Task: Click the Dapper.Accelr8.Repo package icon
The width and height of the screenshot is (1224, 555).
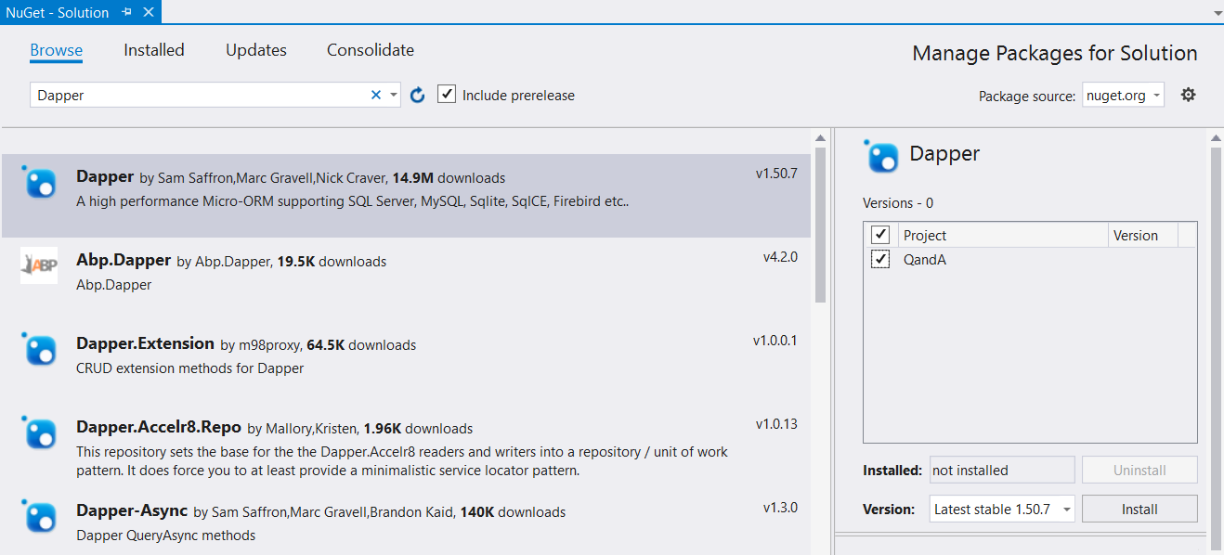Action: (39, 433)
